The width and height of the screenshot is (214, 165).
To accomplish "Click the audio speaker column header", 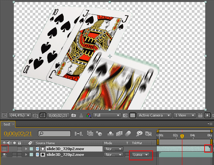I will click(9, 143).
